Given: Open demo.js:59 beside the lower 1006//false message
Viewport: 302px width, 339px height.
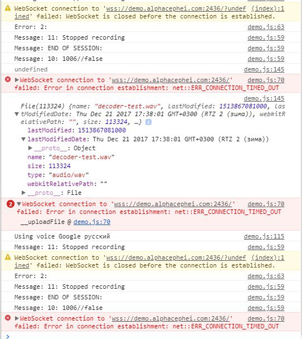Looking at the screenshot, I should [266, 308].
